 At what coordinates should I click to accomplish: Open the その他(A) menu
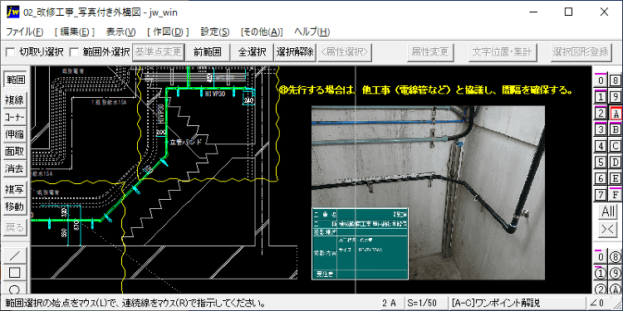click(x=262, y=32)
